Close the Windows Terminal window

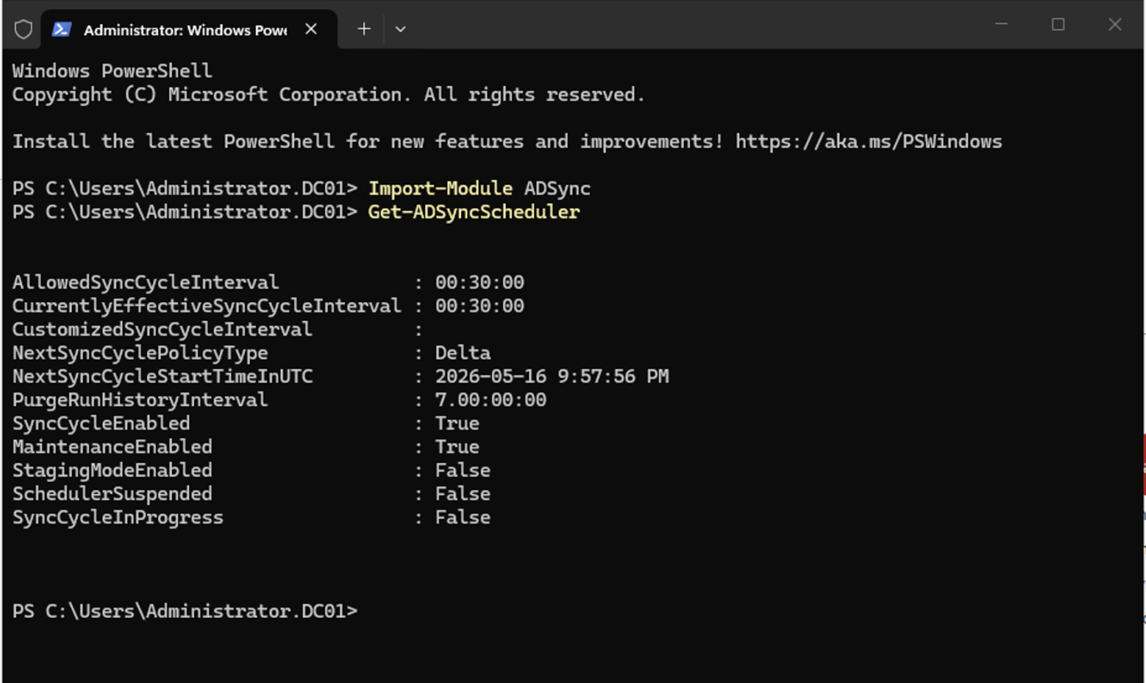1114,25
